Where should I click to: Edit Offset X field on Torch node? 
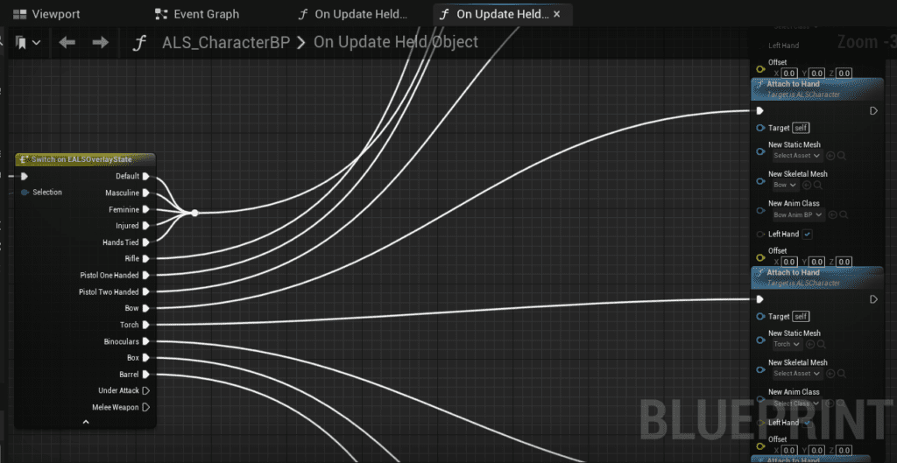point(789,451)
